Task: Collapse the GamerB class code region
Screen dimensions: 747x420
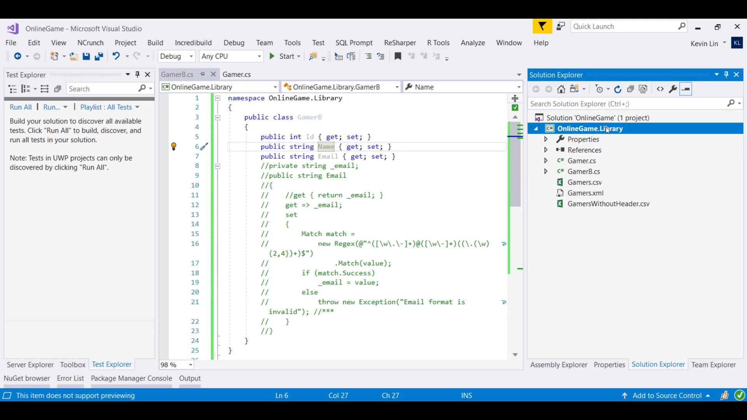Action: [x=217, y=117]
